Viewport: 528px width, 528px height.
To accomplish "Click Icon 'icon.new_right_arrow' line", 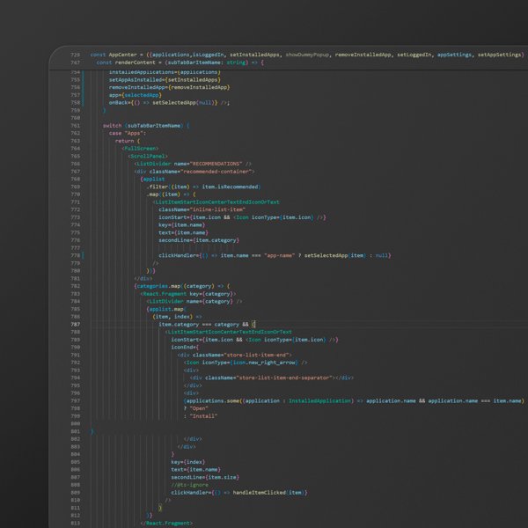I will pos(246,363).
